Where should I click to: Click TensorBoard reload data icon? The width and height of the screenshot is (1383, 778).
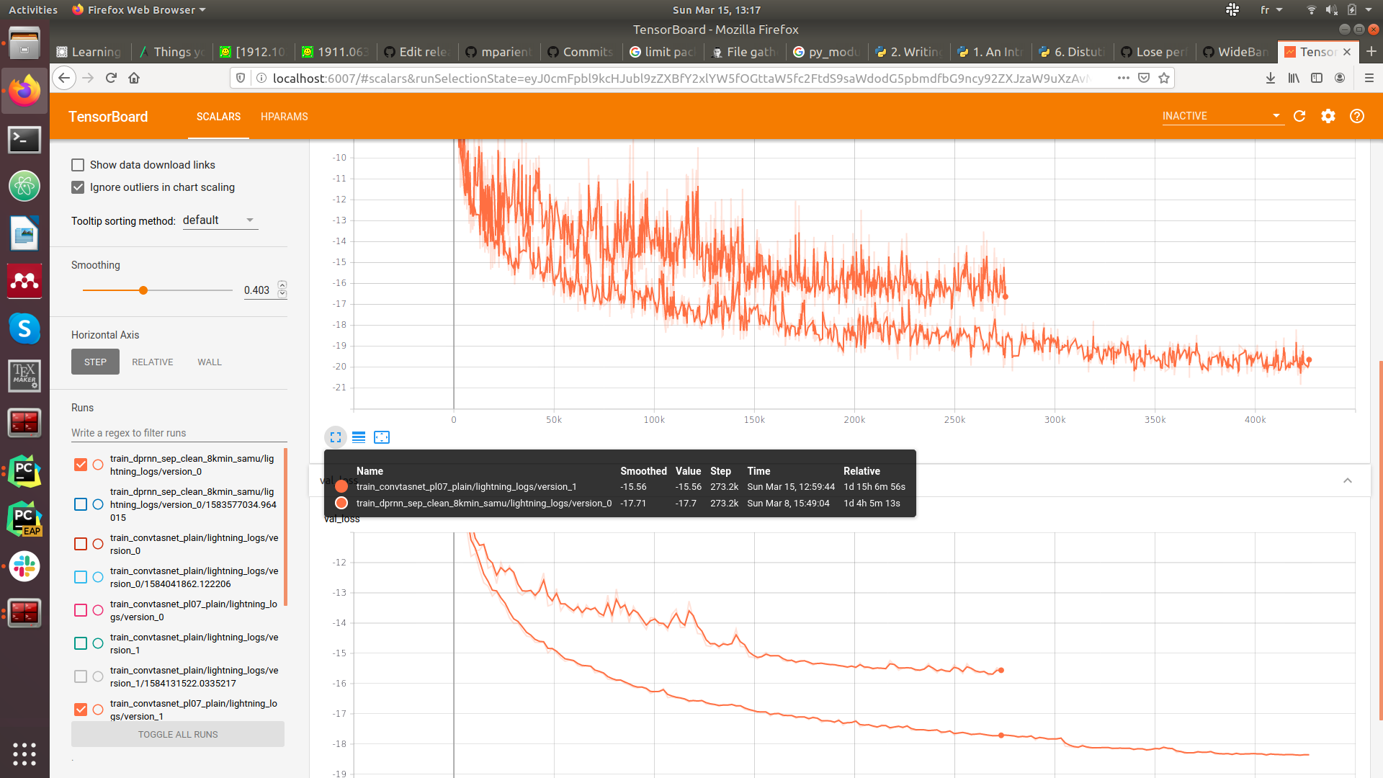(1299, 116)
